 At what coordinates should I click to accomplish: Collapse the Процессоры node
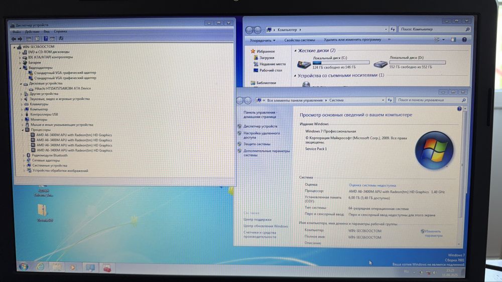(23, 130)
